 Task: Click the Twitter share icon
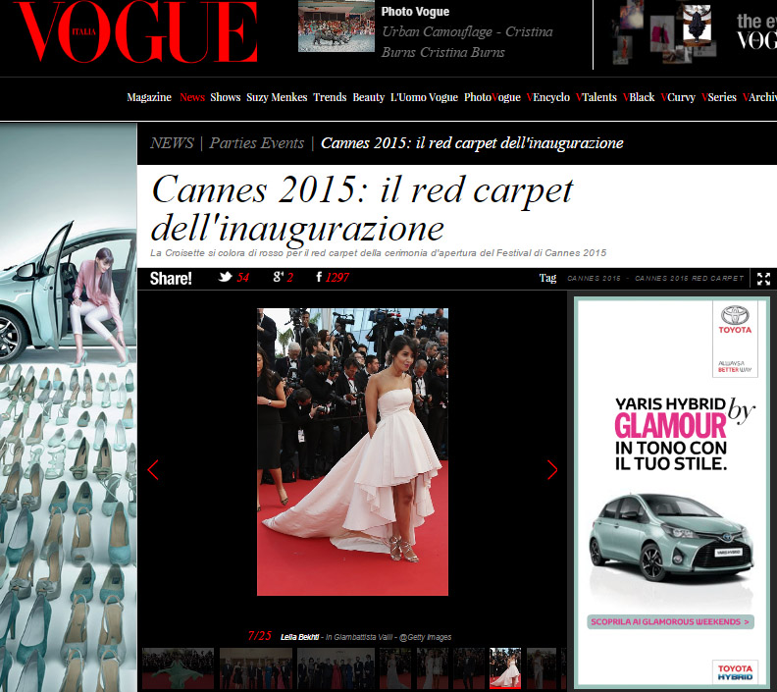pos(225,278)
